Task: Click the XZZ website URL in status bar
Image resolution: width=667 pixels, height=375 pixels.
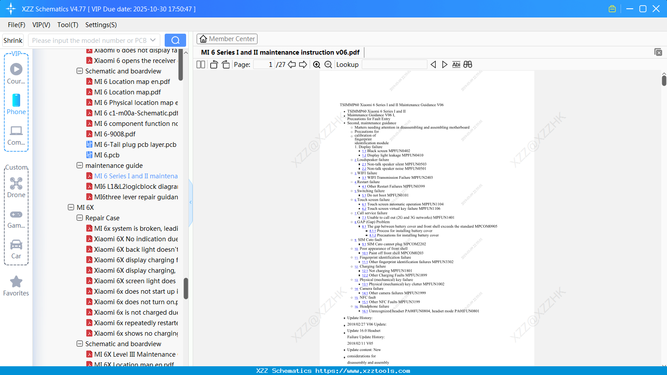Action: click(x=363, y=371)
